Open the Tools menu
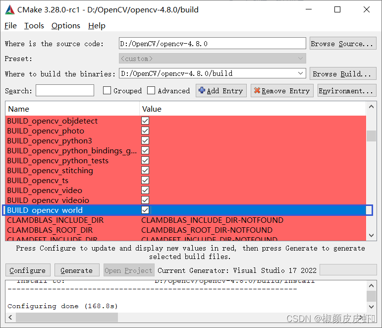382x328 pixels. 34,26
